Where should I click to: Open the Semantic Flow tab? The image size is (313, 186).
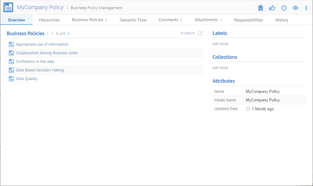[x=133, y=20]
